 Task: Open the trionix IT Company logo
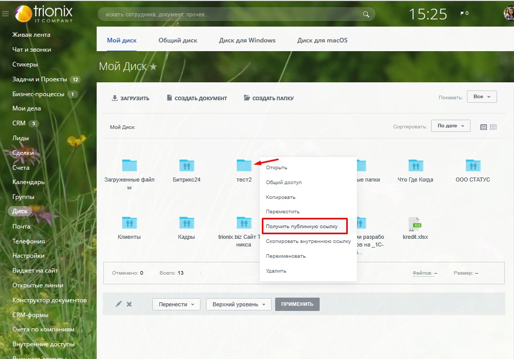43,14
